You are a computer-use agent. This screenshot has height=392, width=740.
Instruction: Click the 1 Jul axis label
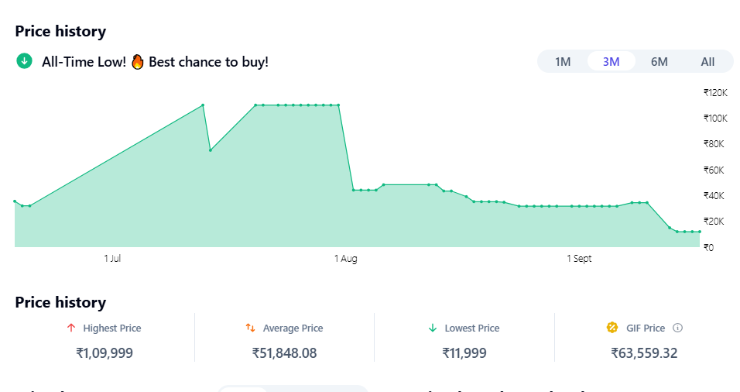[x=112, y=259]
